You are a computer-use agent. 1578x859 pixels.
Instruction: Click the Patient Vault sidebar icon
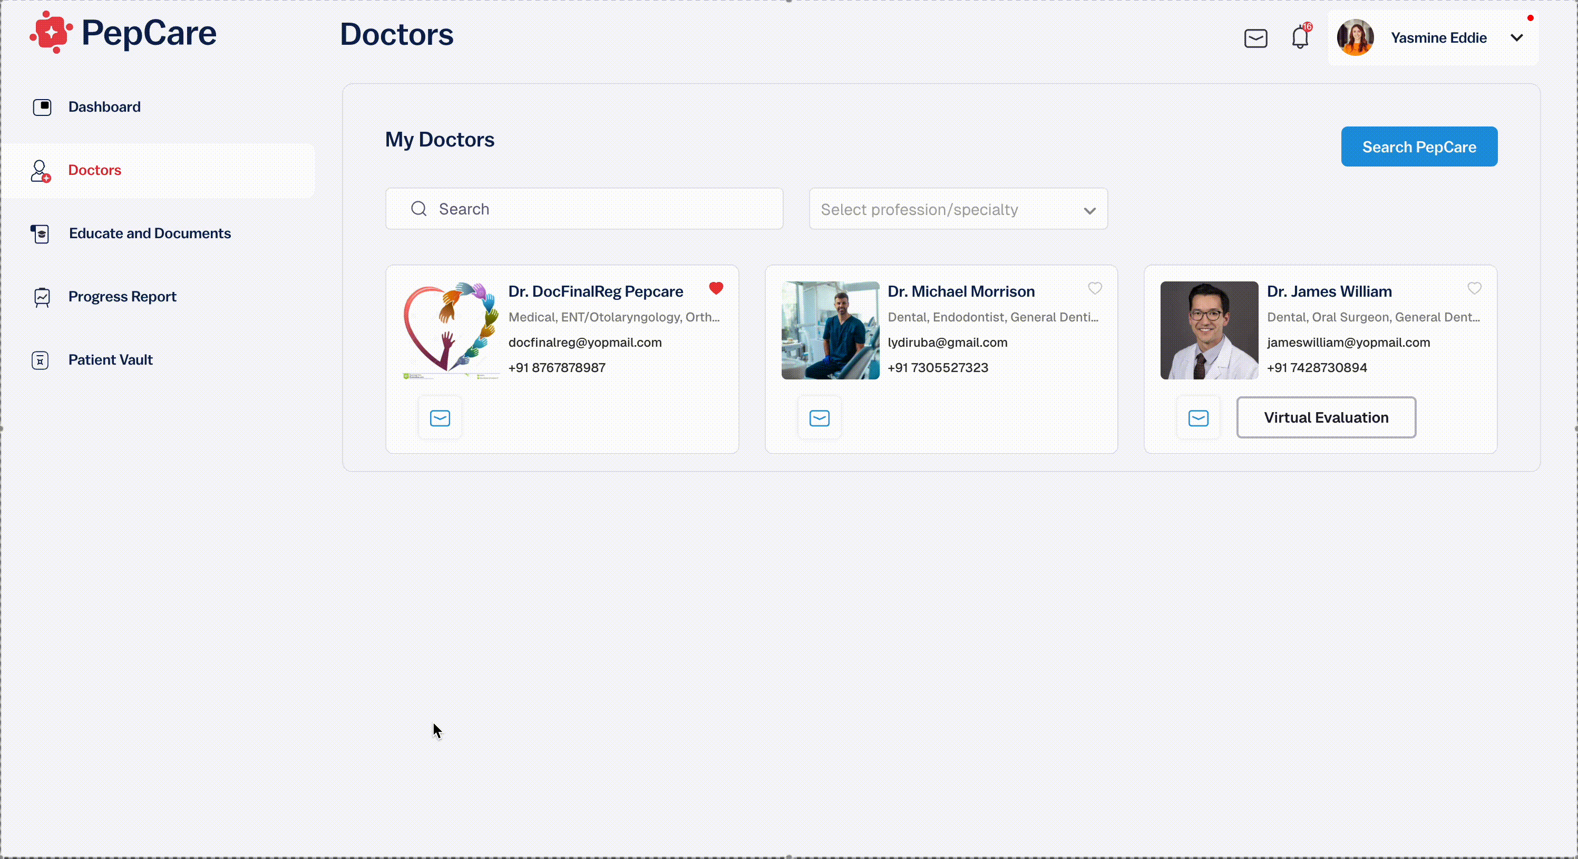pyautogui.click(x=40, y=360)
